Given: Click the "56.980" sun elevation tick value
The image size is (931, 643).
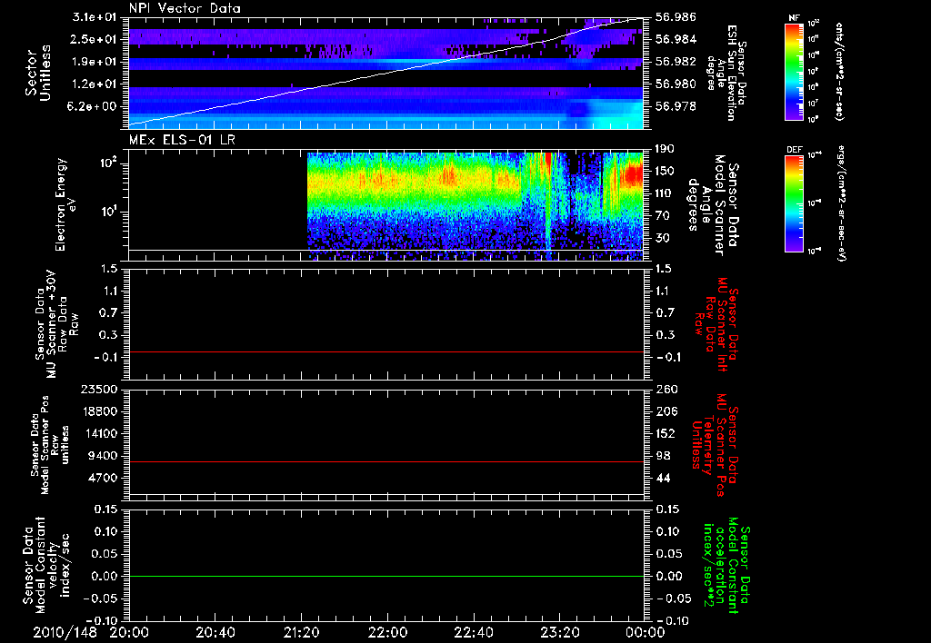Looking at the screenshot, I should tap(676, 84).
